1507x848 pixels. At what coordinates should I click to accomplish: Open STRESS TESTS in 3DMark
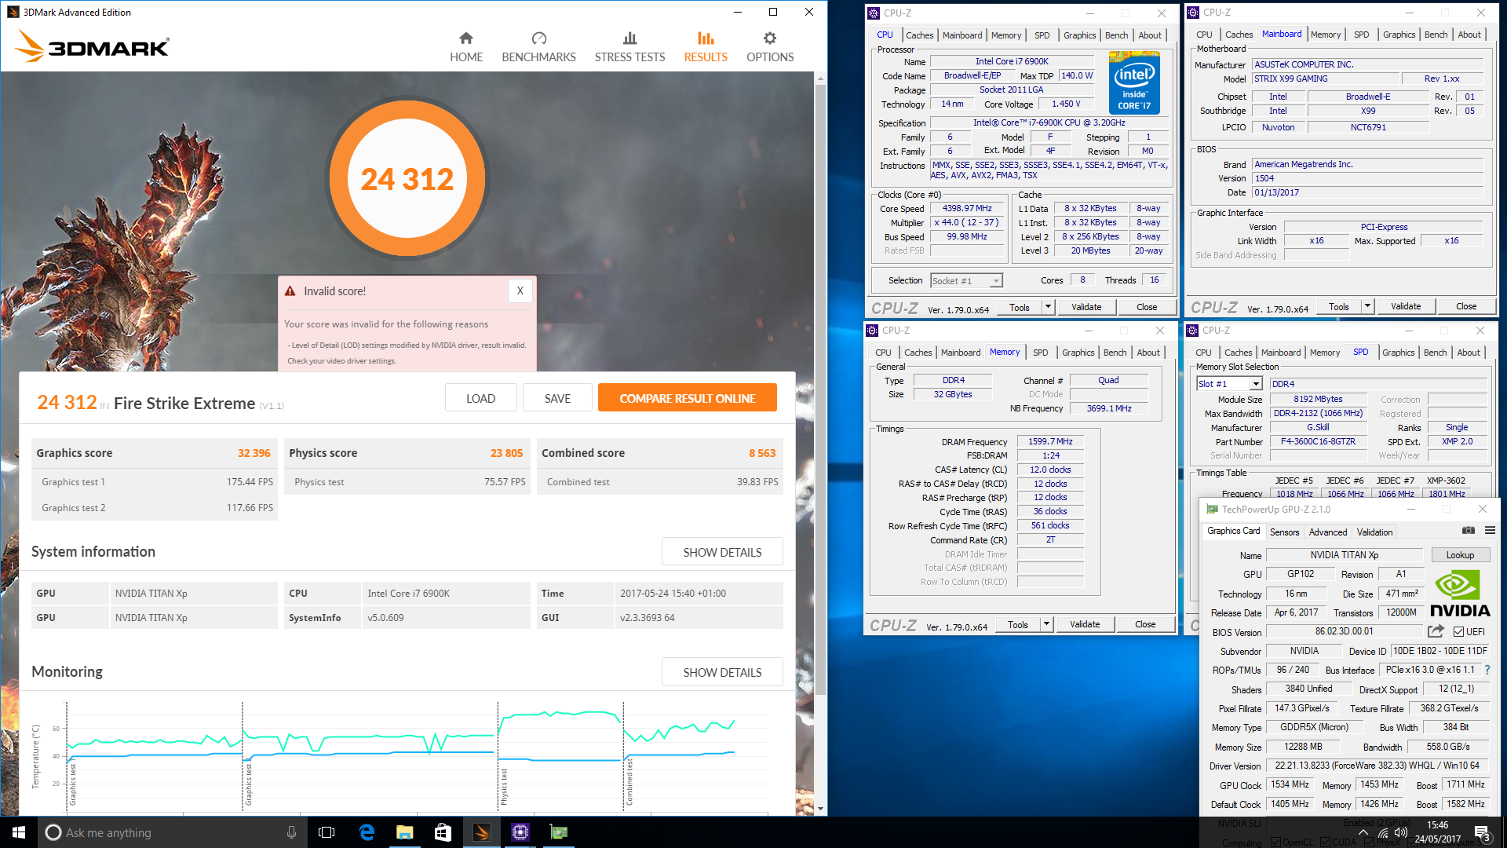click(x=629, y=47)
